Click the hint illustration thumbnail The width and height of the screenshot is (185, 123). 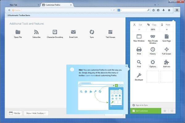pos(101,96)
